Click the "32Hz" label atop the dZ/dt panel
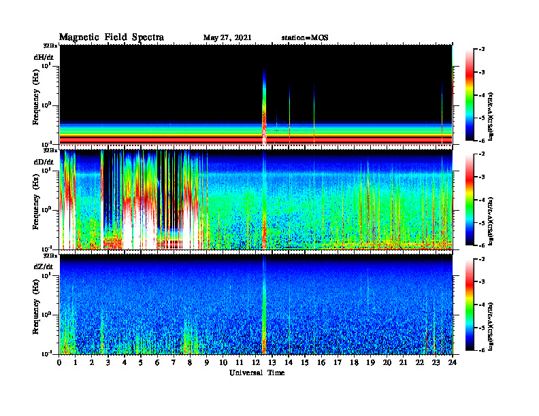 click(x=50, y=256)
